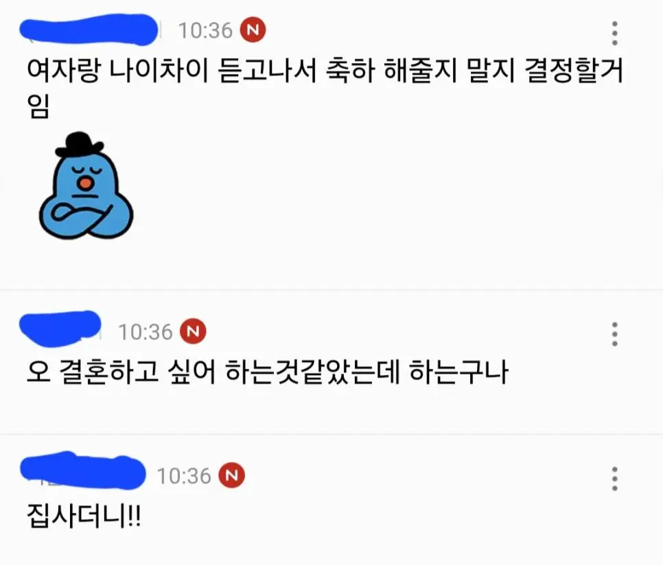
Task: Tap the blue character sticker with the black hat
Action: point(86,185)
